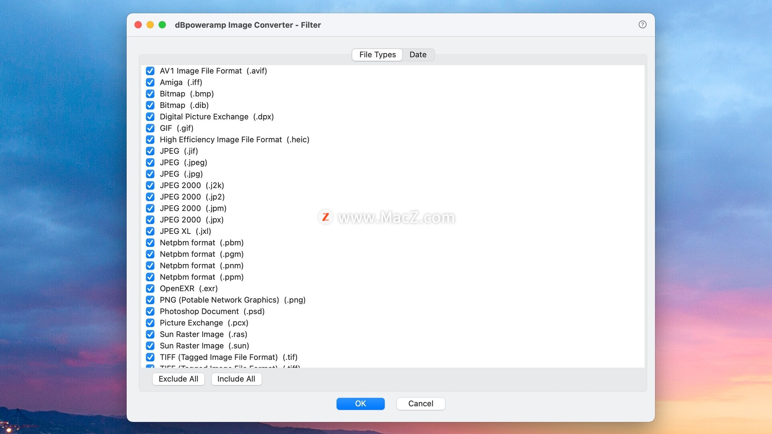Screen dimensions: 772x434
Task: Disable the Bitmap (.bmp) file type
Action: tap(150, 94)
